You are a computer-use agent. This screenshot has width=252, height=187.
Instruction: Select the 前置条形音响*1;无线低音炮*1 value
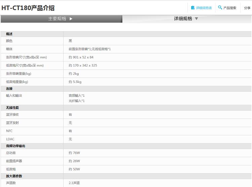click(90, 49)
